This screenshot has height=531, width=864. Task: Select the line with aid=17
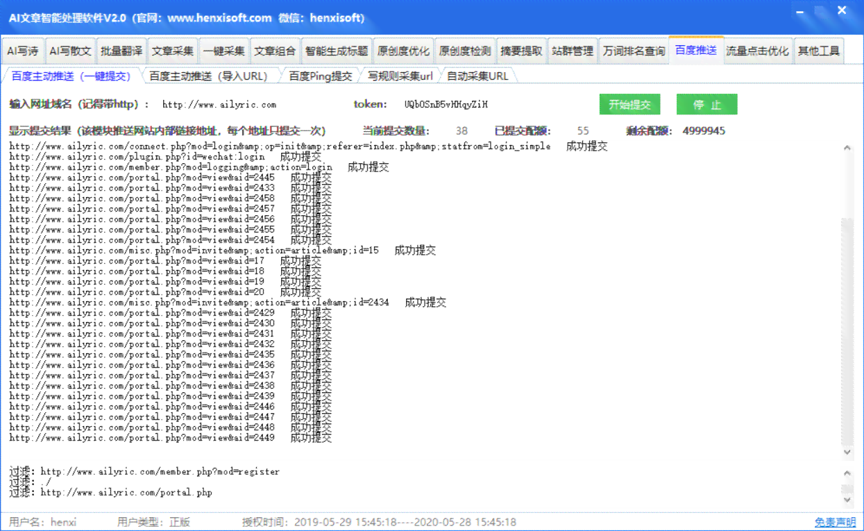[x=165, y=261]
